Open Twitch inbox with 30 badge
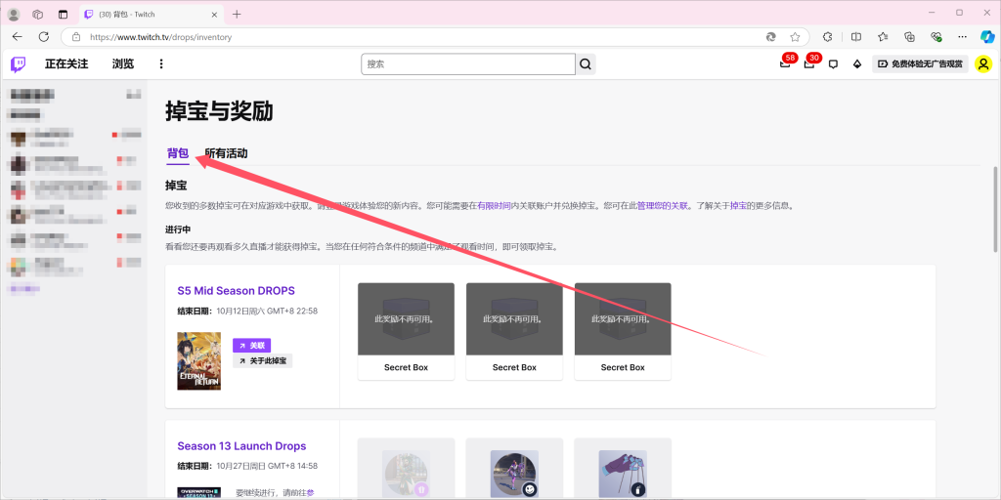Image resolution: width=1001 pixels, height=500 pixels. 809,63
